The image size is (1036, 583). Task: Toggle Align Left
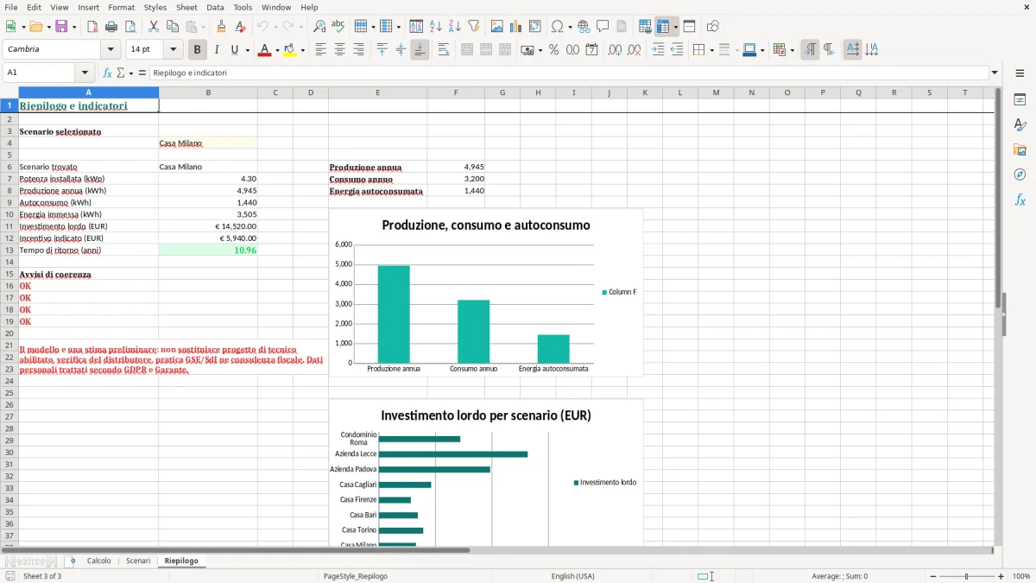[321, 50]
